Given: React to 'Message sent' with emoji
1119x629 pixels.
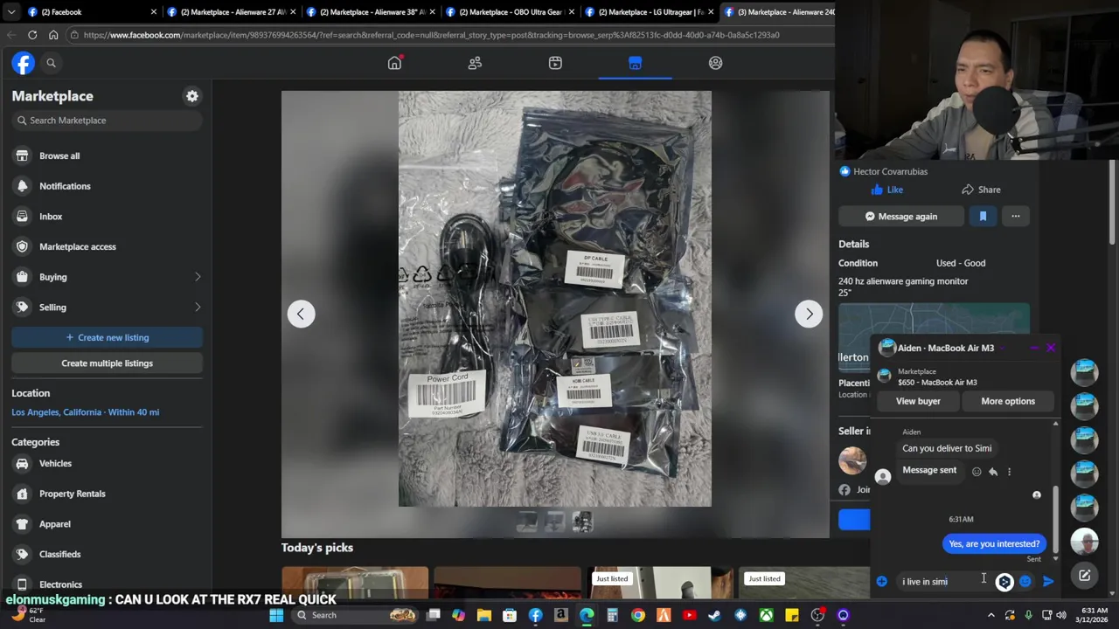Looking at the screenshot, I should 977,472.
